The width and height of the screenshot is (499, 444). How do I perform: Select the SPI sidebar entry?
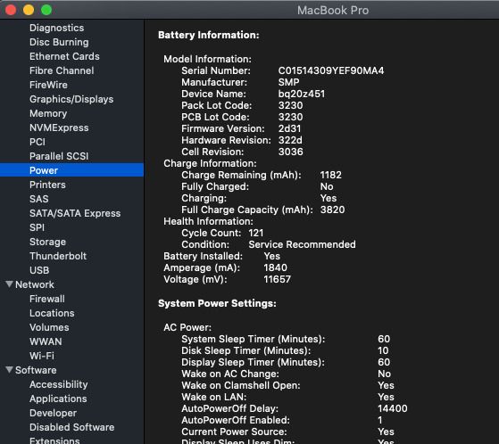click(37, 227)
